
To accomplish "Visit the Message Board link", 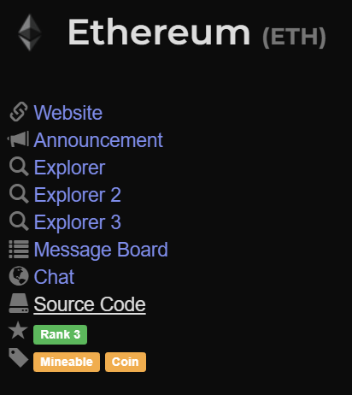I will pyautogui.click(x=101, y=250).
